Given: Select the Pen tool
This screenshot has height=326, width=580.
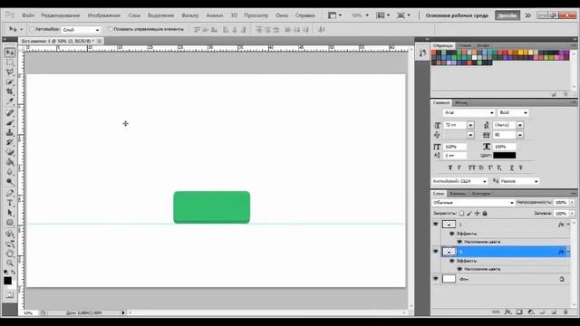Looking at the screenshot, I should (10, 193).
